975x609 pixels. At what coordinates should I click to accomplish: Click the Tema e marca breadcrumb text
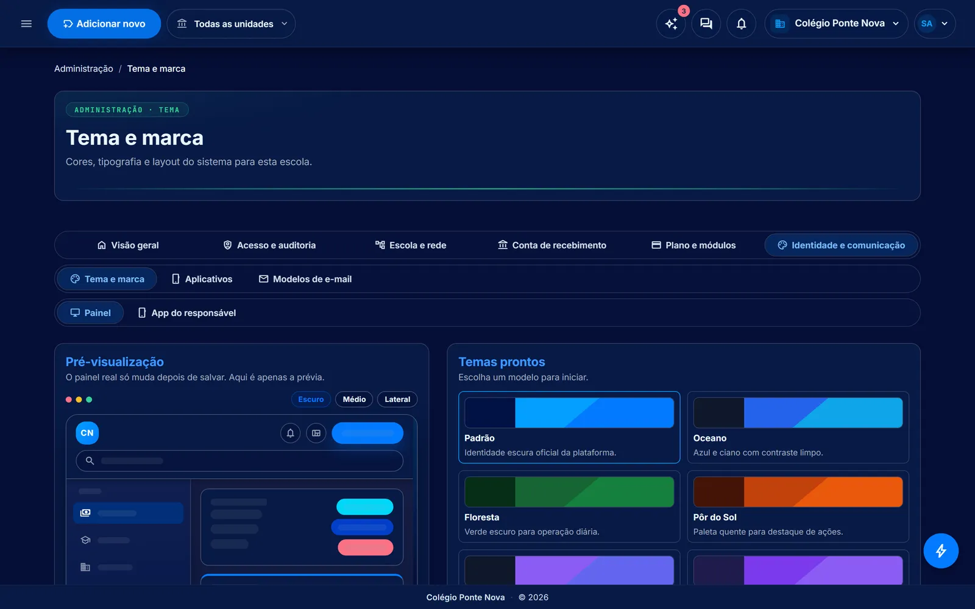(x=156, y=69)
